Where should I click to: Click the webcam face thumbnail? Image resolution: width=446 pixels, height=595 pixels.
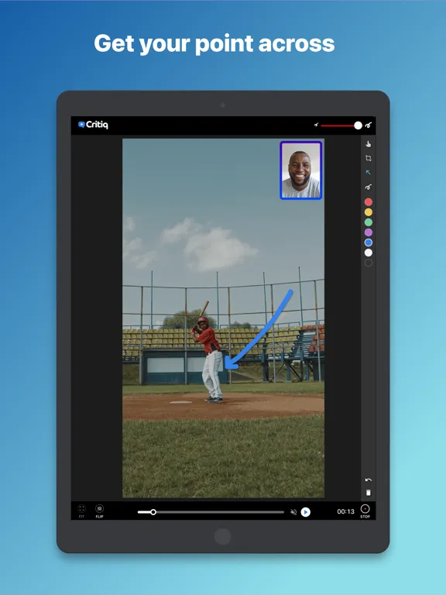(x=301, y=170)
